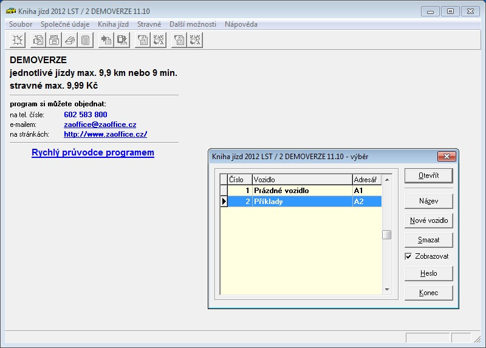Select the Prázdné vozidlo row
The image size is (486, 348).
click(x=301, y=191)
